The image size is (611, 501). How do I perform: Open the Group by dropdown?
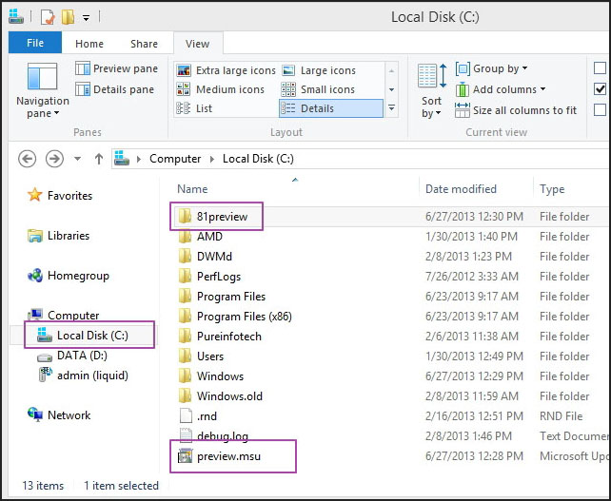tap(491, 68)
